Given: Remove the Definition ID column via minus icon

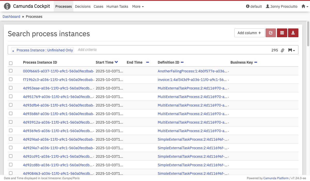Looking at the screenshot, I should click(x=182, y=62).
